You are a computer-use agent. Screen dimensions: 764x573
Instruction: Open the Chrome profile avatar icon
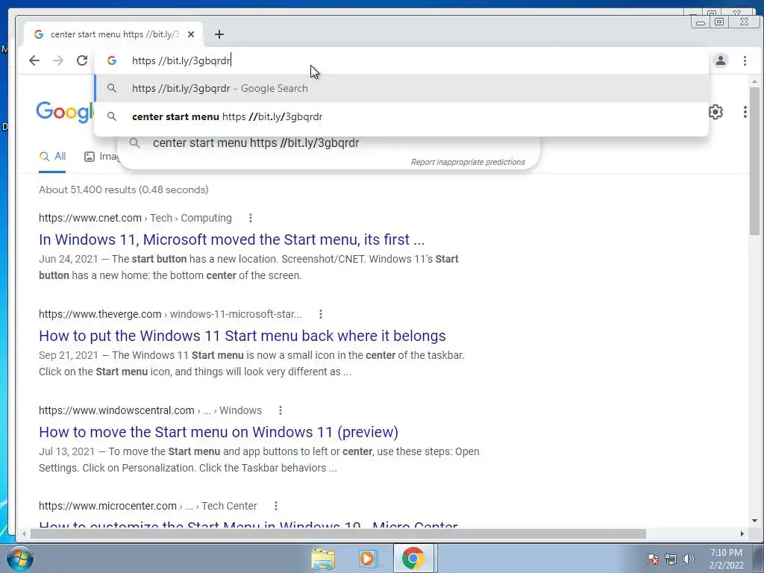tap(721, 60)
